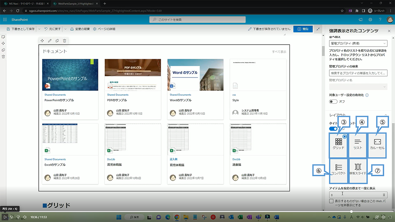Open Chrome from the taskbar
The width and height of the screenshot is (395, 222).
coord(177,217)
